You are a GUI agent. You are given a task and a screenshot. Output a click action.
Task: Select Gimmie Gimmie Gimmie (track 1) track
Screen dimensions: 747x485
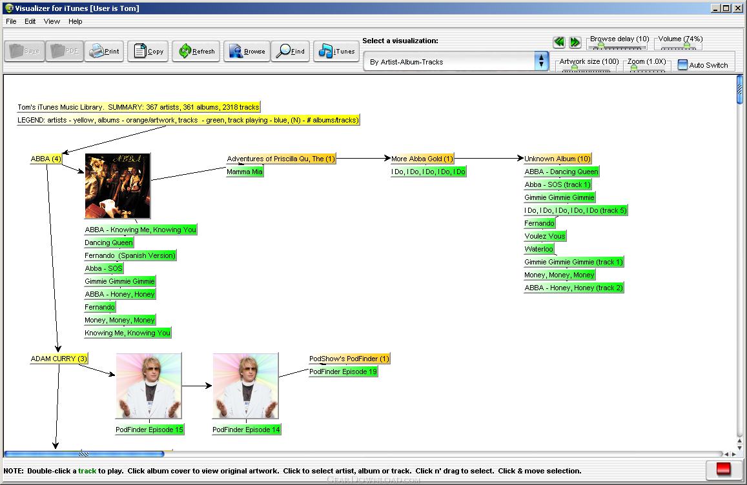573,261
